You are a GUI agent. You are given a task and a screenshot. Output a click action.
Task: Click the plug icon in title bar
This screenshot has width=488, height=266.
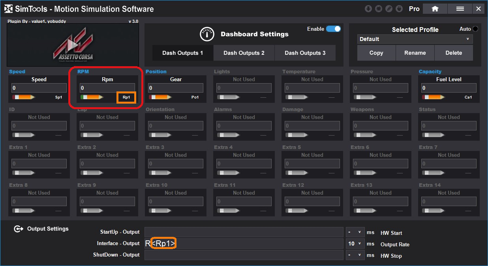click(x=399, y=9)
